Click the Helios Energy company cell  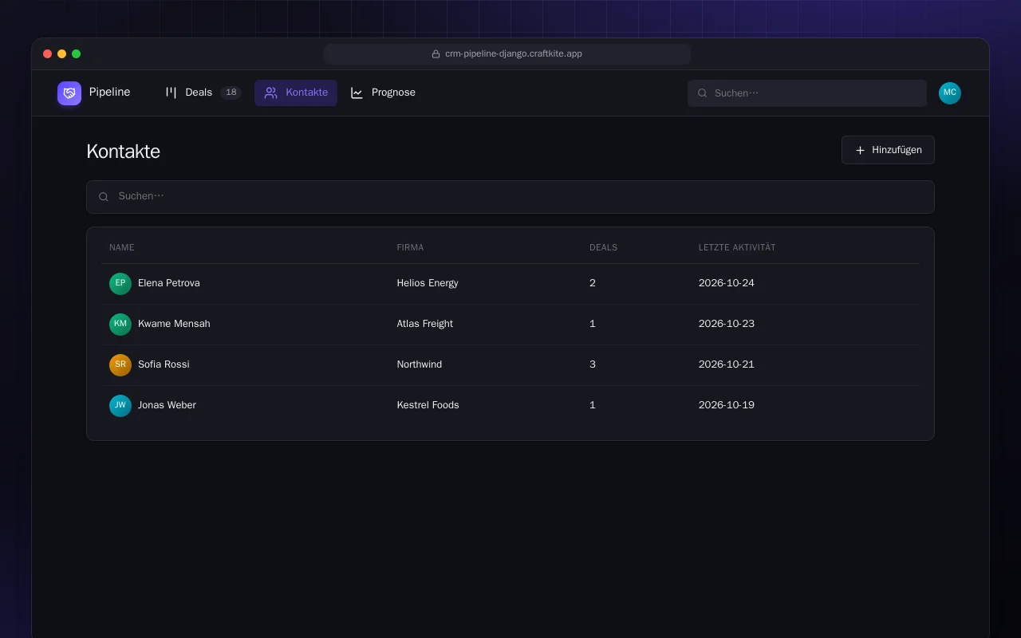coord(428,283)
